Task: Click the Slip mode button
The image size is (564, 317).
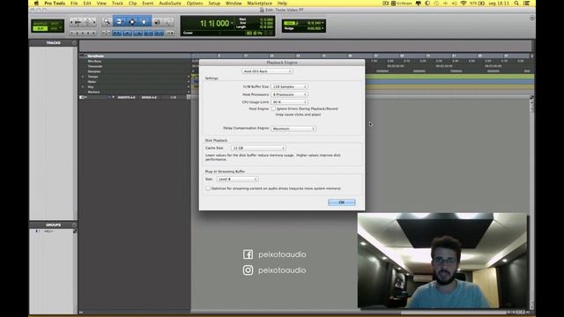Action: click(41, 29)
